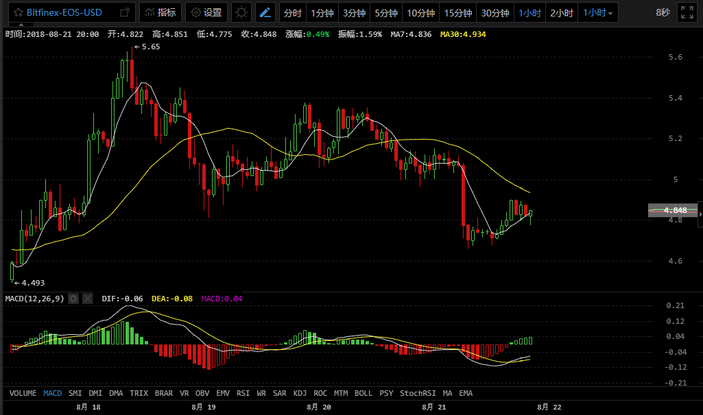Click the MA7:4.836 readout
Screen dimensions: 703x415
coord(411,34)
